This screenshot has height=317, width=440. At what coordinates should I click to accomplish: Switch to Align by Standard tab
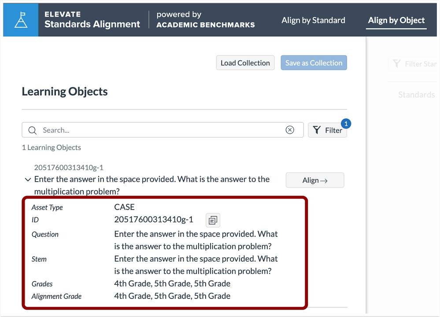pyautogui.click(x=313, y=20)
